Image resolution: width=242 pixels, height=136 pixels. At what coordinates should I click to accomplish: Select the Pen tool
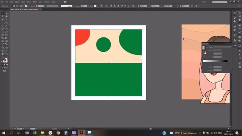pyautogui.click(x=3, y=20)
